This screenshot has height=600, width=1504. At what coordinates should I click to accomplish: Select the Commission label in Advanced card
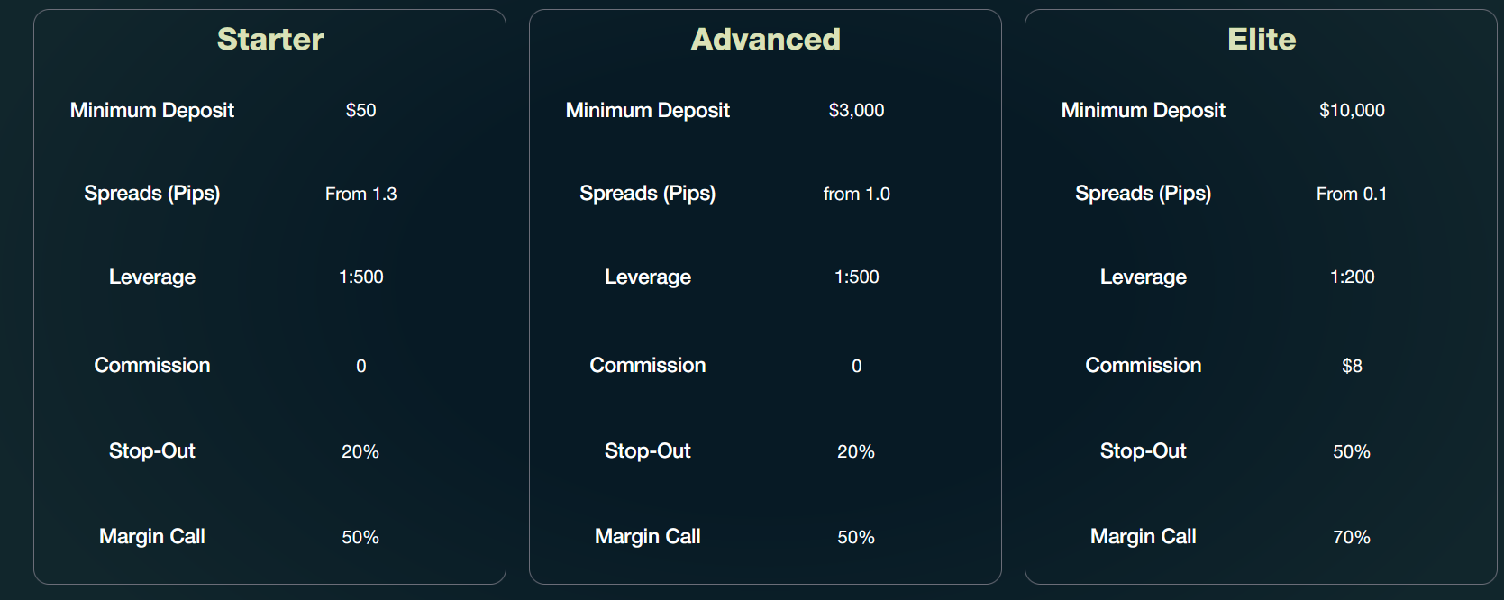pyautogui.click(x=648, y=365)
